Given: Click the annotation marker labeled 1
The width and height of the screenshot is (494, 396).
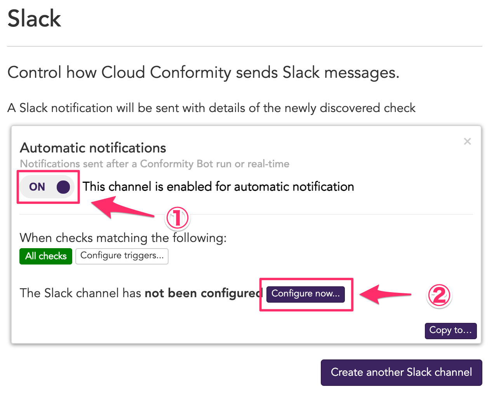Looking at the screenshot, I should click(177, 219).
